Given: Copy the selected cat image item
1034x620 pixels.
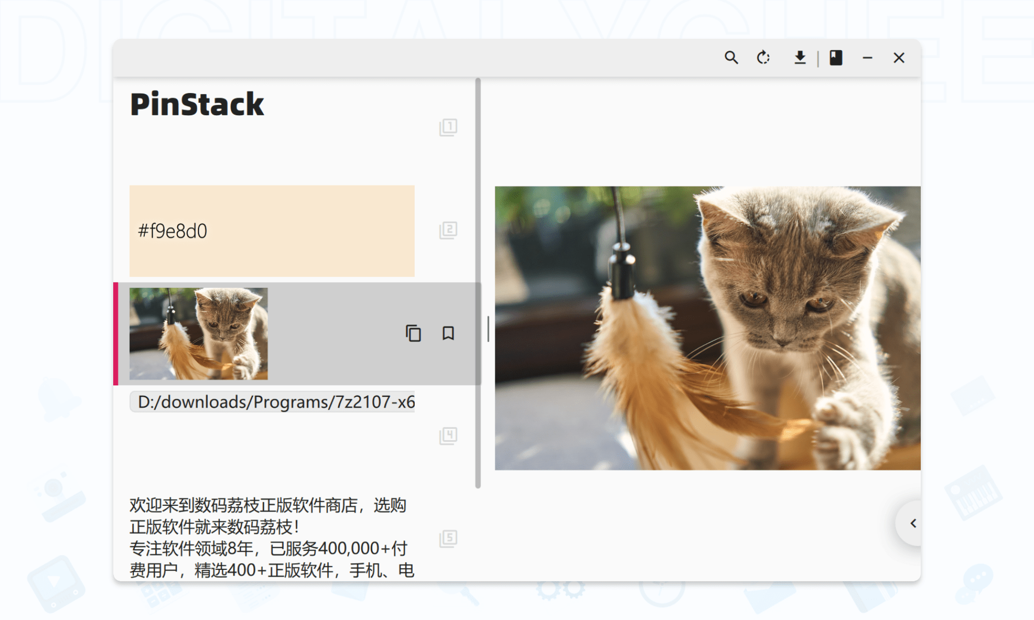Looking at the screenshot, I should click(x=413, y=333).
